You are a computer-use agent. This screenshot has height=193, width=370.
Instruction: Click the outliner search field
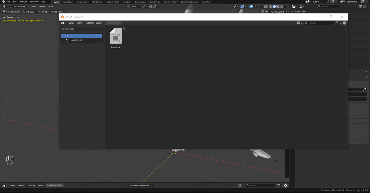click(x=328, y=7)
